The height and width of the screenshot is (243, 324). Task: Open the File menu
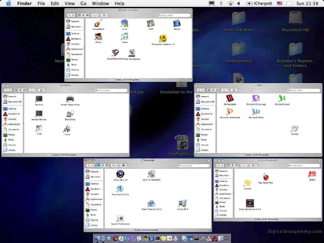(x=41, y=3)
